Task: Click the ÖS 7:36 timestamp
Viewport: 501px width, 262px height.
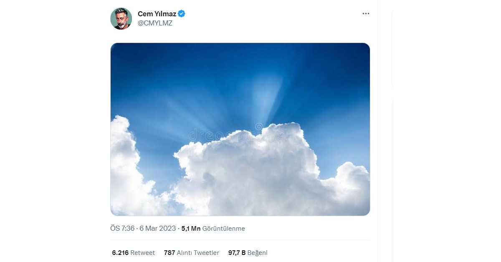Action: tap(122, 229)
